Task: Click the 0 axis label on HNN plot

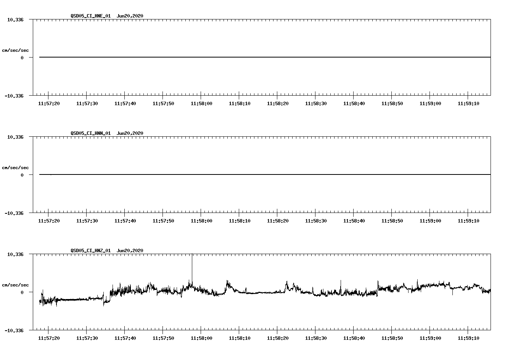Action: tap(22, 175)
